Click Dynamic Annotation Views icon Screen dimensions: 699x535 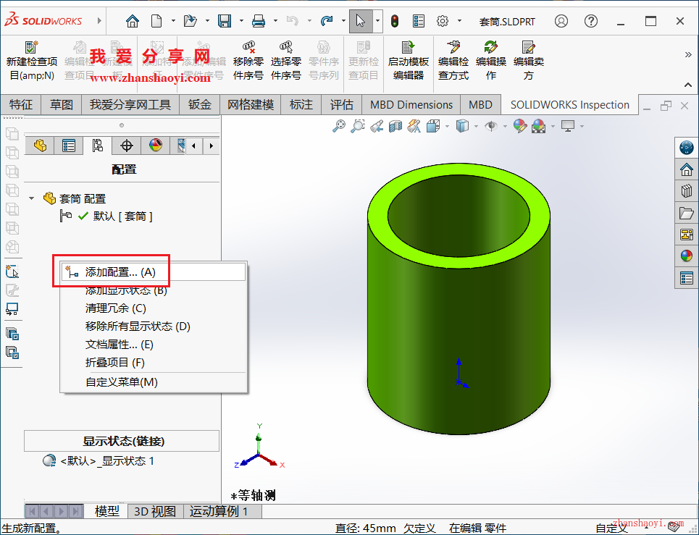tap(414, 127)
